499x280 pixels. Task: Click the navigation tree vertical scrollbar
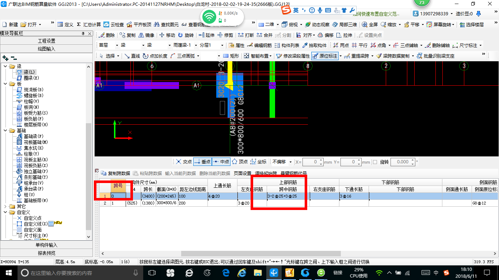(x=89, y=176)
